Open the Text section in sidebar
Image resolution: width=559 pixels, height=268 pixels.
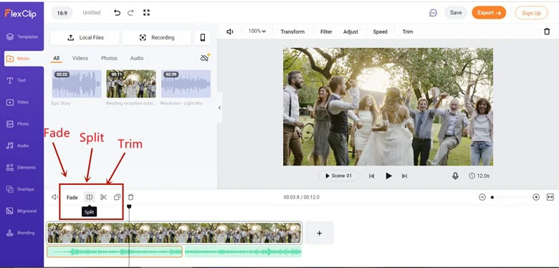click(21, 80)
